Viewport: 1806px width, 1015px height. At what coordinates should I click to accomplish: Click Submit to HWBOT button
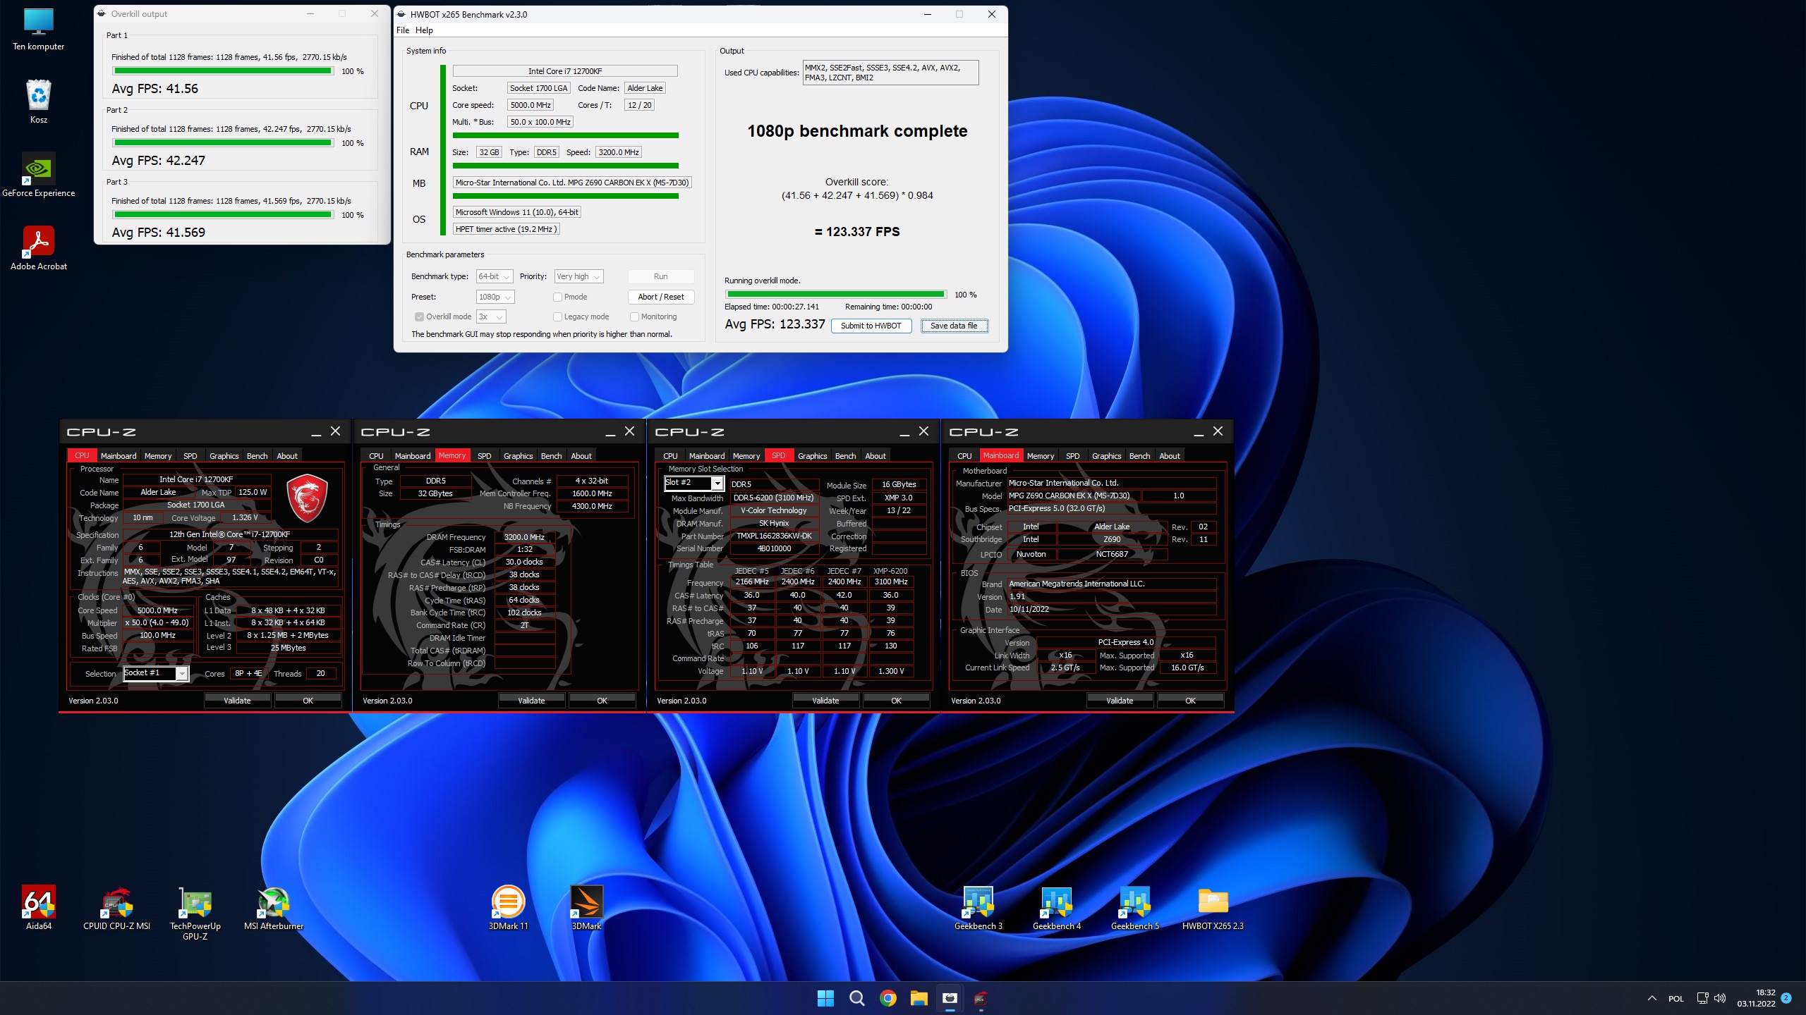[x=871, y=326]
